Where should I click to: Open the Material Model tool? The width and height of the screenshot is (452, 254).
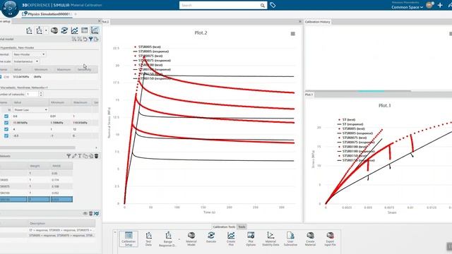191,238
